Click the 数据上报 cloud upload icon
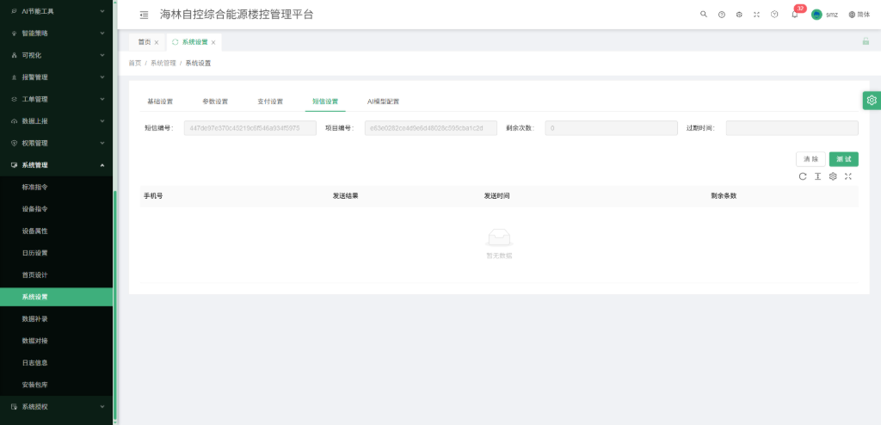Image resolution: width=881 pixels, height=425 pixels. pyautogui.click(x=14, y=121)
